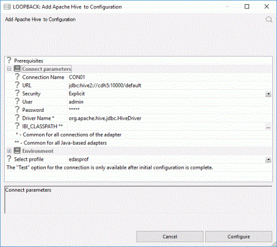Viewport: 277px width, 247px height.
Task: Click the Security label text
Action: (x=31, y=93)
